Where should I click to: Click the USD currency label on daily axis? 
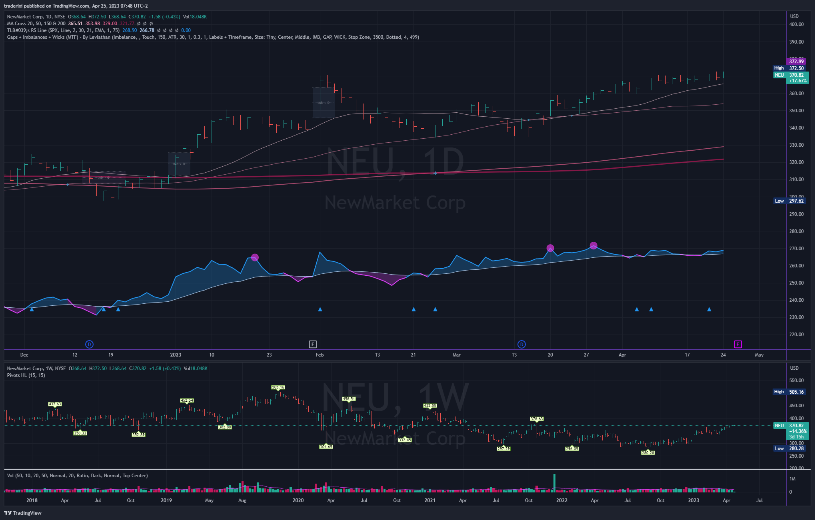(794, 16)
